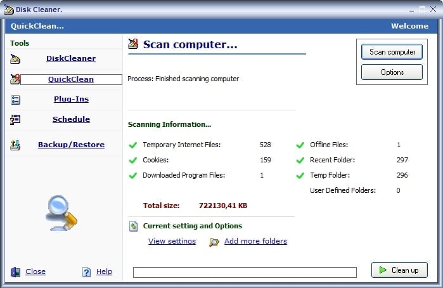This screenshot has height=288, width=443.
Task: Click the Cookies green checkmark
Action: tap(133, 160)
